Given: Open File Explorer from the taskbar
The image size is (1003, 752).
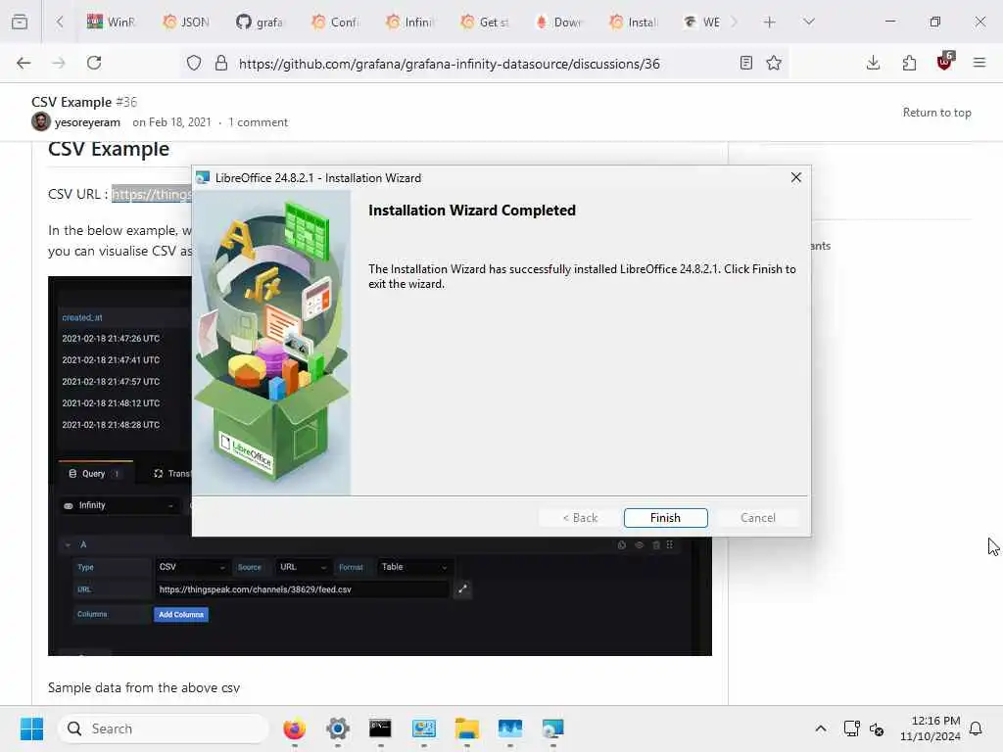Looking at the screenshot, I should pos(467,728).
